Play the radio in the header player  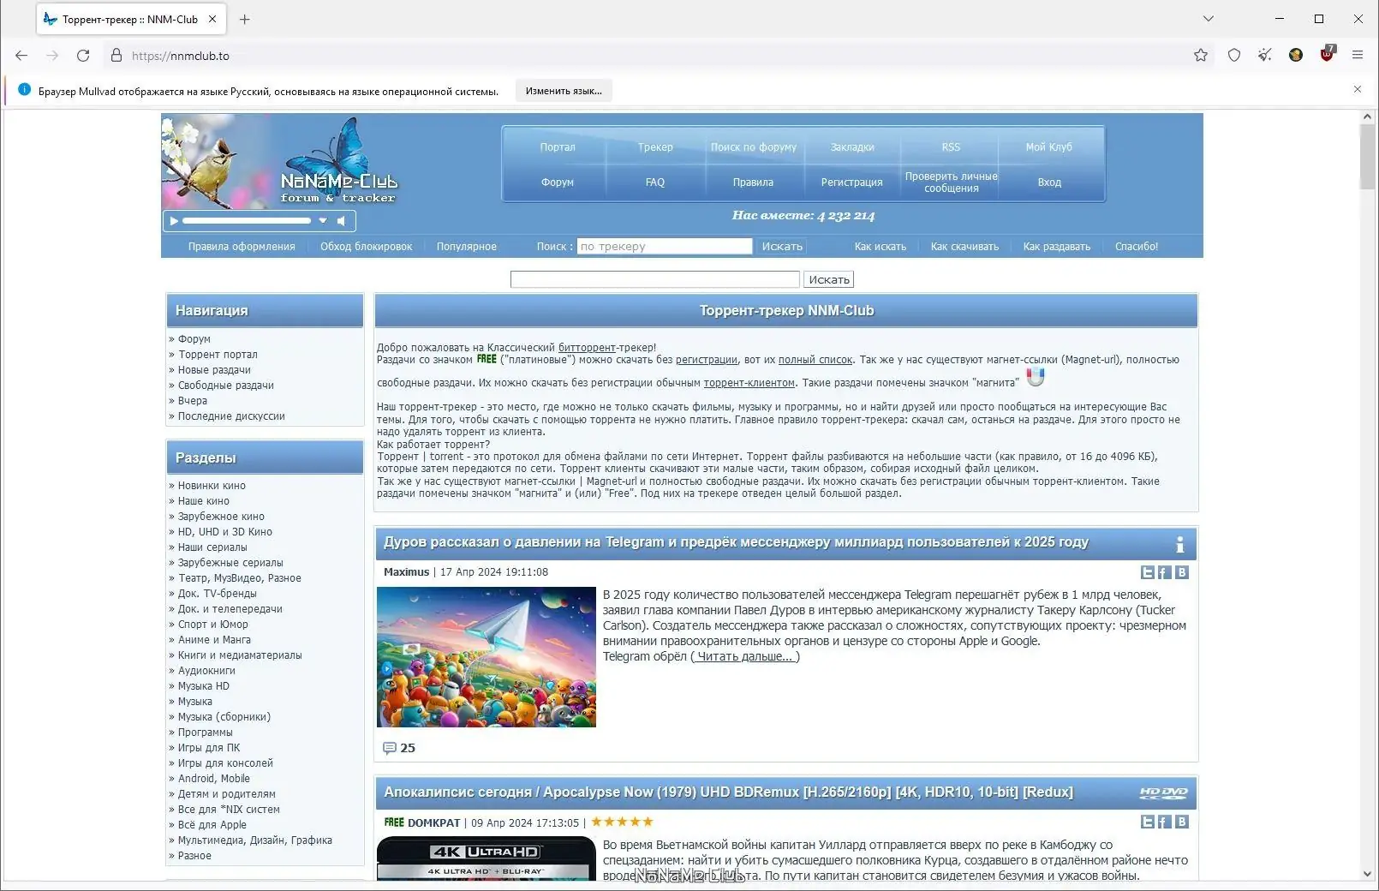coord(174,221)
